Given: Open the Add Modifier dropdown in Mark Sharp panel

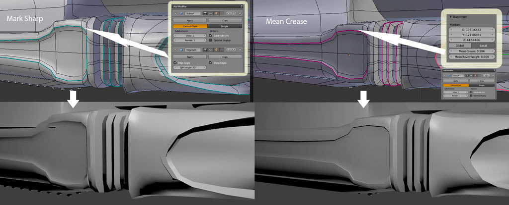Looking at the screenshot, I should point(207,6).
